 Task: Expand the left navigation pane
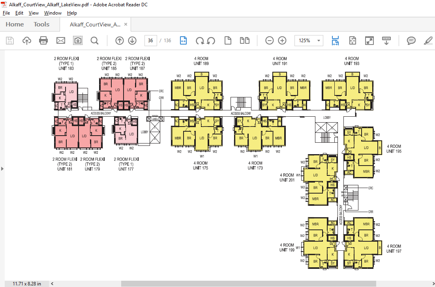(x=2, y=169)
